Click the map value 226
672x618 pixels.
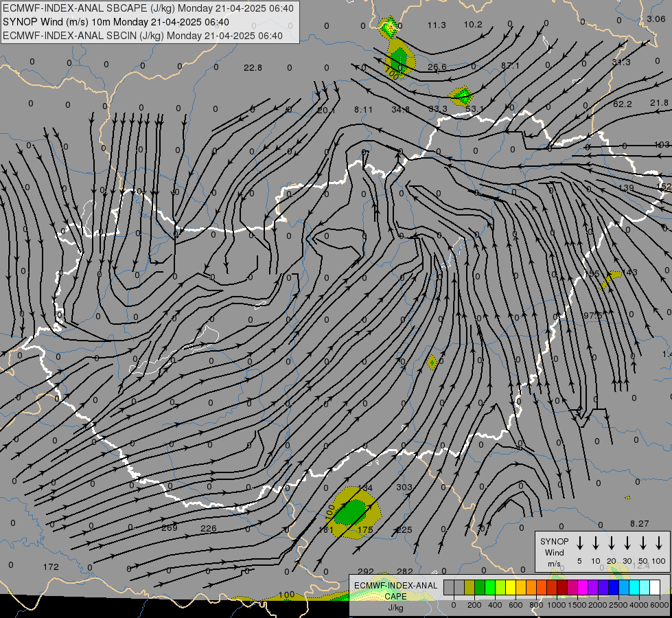coord(208,528)
